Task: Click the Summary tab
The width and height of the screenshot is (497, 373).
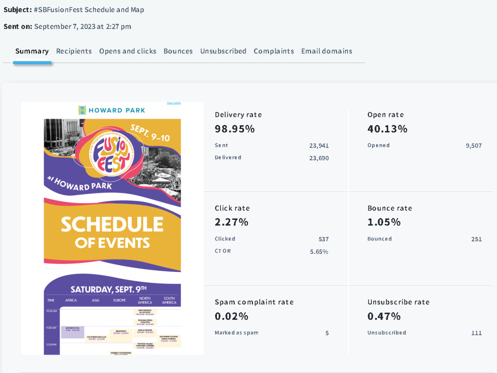Action: point(32,51)
